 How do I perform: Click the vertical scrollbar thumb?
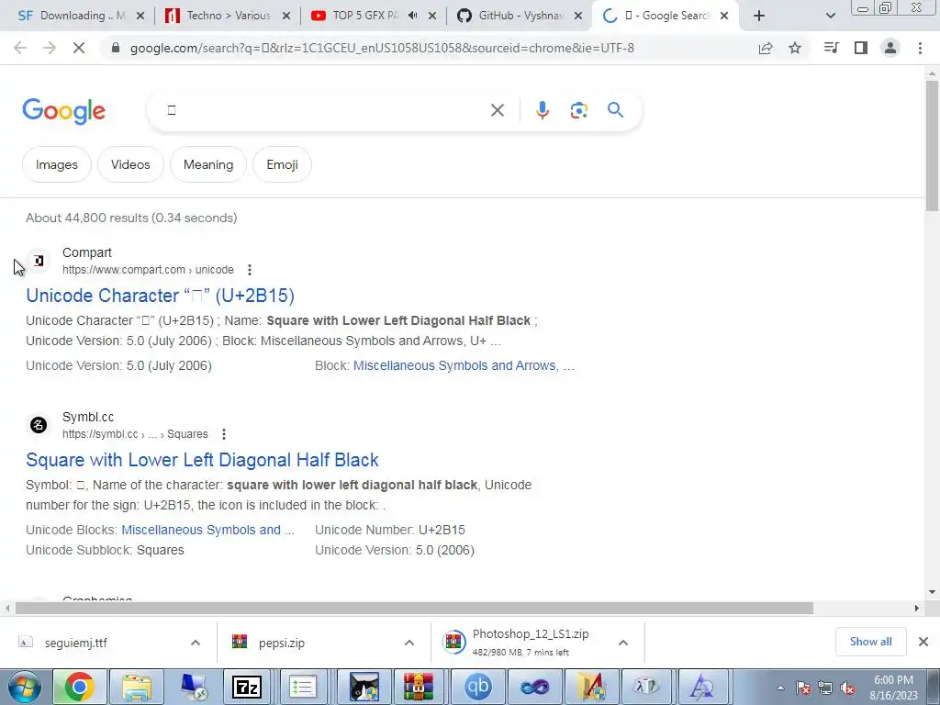(x=932, y=145)
